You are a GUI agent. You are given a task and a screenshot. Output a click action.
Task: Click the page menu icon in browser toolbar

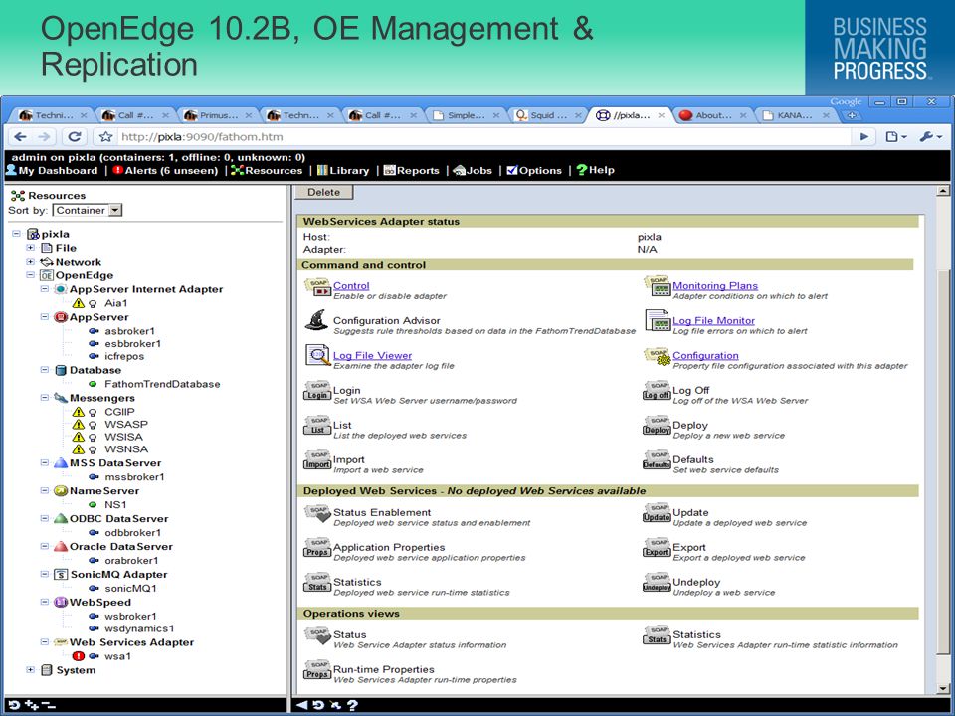pyautogui.click(x=895, y=137)
